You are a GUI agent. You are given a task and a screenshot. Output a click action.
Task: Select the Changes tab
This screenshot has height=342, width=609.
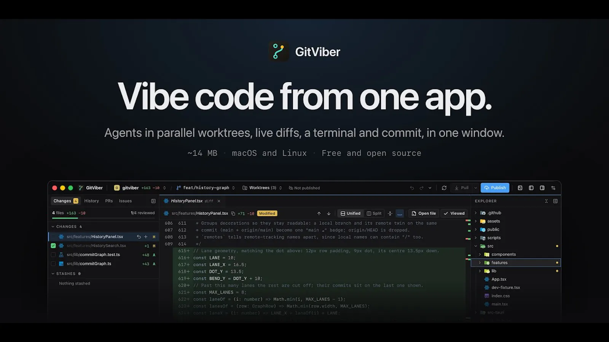pos(65,201)
